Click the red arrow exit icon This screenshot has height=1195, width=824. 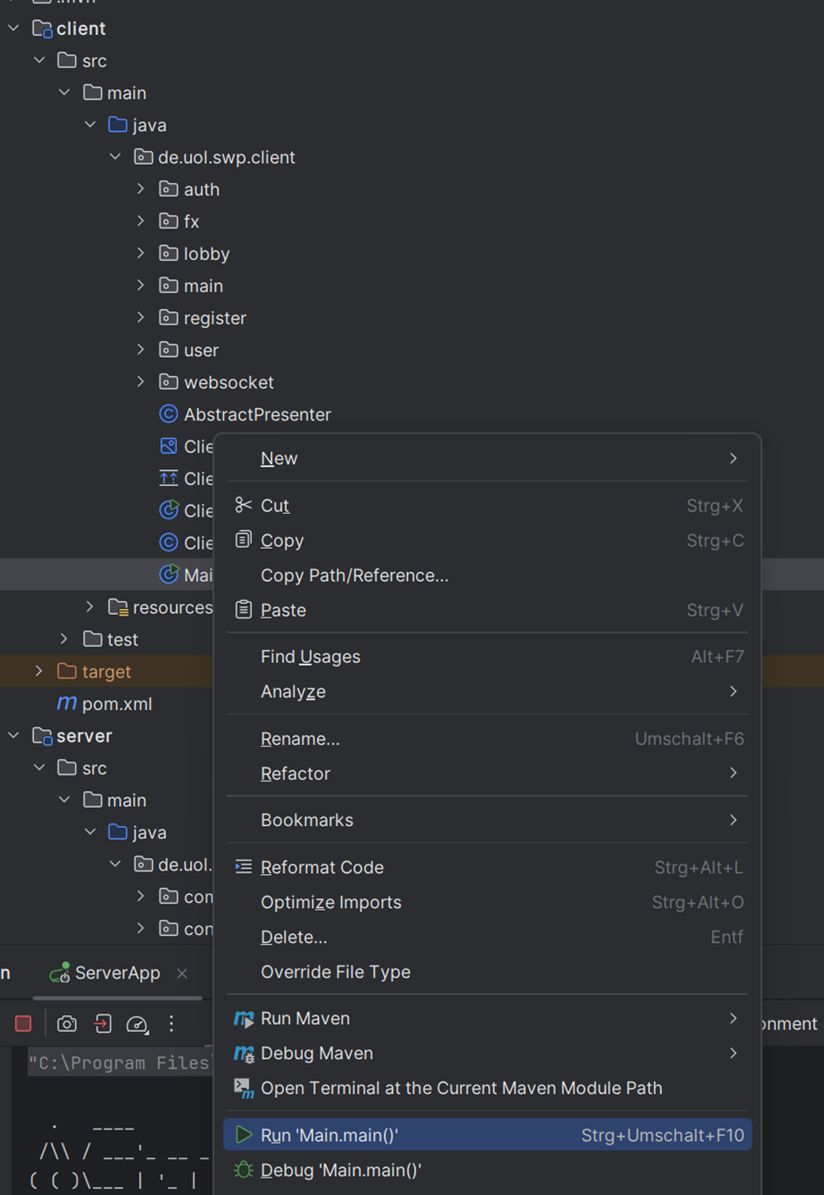click(x=103, y=1023)
